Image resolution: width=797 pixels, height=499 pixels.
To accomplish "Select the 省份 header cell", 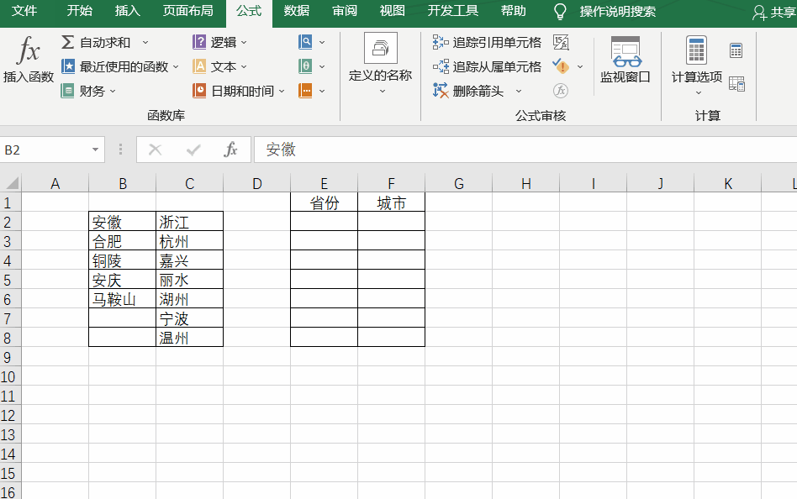I will point(325,202).
